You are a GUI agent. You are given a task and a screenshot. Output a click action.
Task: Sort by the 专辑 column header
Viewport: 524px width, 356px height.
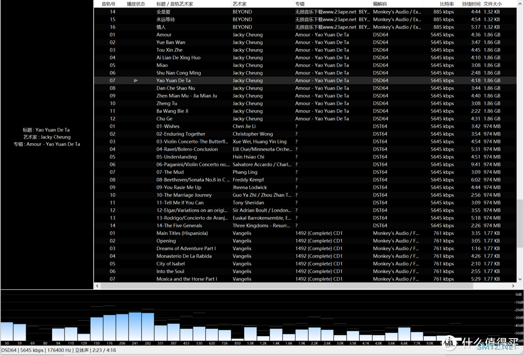click(x=300, y=4)
